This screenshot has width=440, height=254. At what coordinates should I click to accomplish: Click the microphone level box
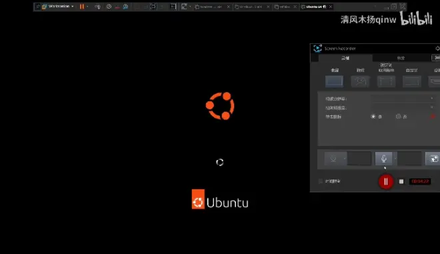tap(409, 159)
